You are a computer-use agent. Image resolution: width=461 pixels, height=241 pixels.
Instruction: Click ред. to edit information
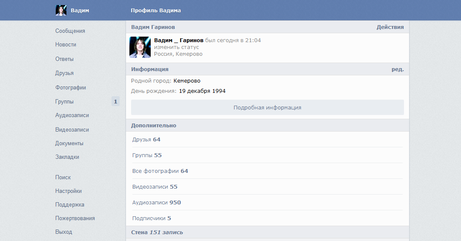(398, 69)
